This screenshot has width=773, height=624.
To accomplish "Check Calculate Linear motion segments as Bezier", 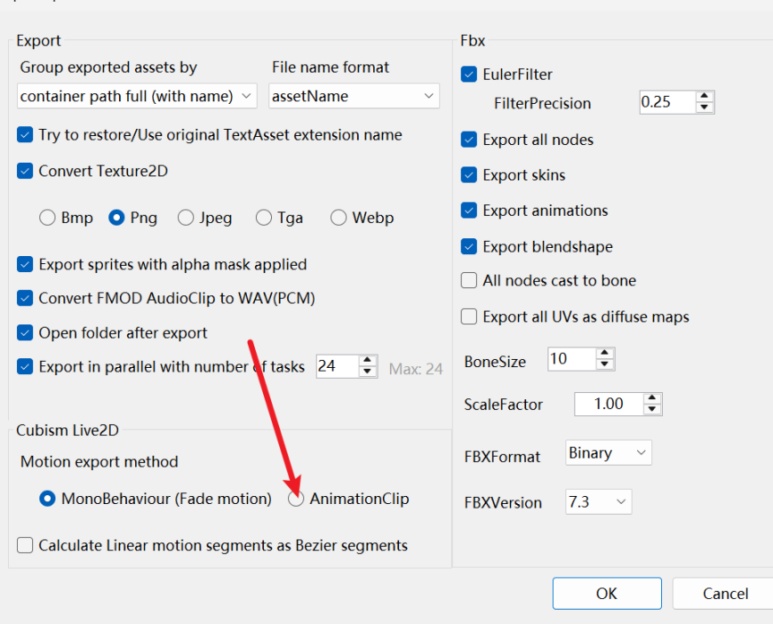I will point(25,545).
